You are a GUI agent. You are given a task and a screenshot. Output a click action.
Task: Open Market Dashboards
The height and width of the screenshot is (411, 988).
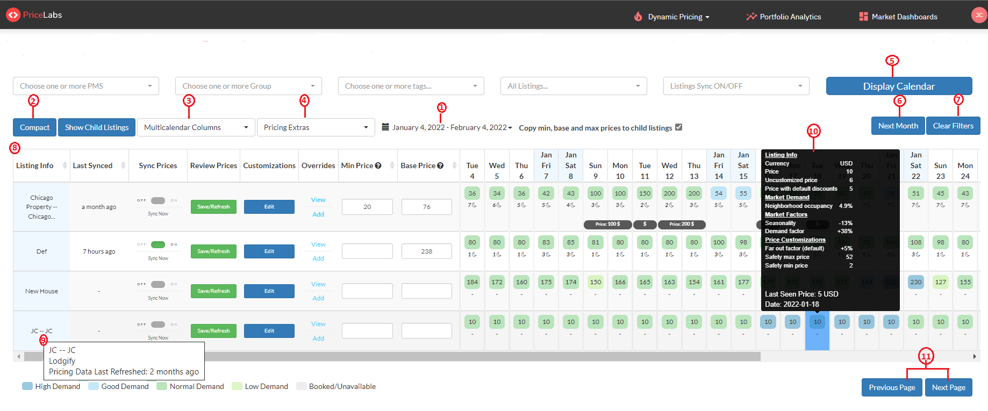[x=898, y=17]
